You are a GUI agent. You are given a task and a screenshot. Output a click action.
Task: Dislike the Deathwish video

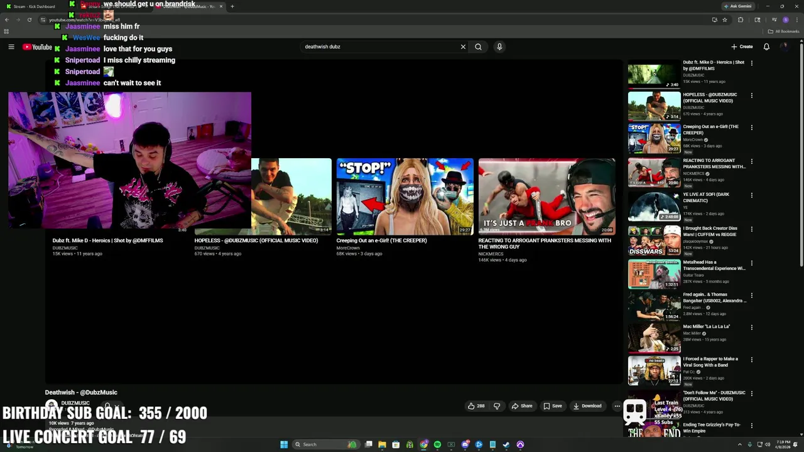pos(497,406)
